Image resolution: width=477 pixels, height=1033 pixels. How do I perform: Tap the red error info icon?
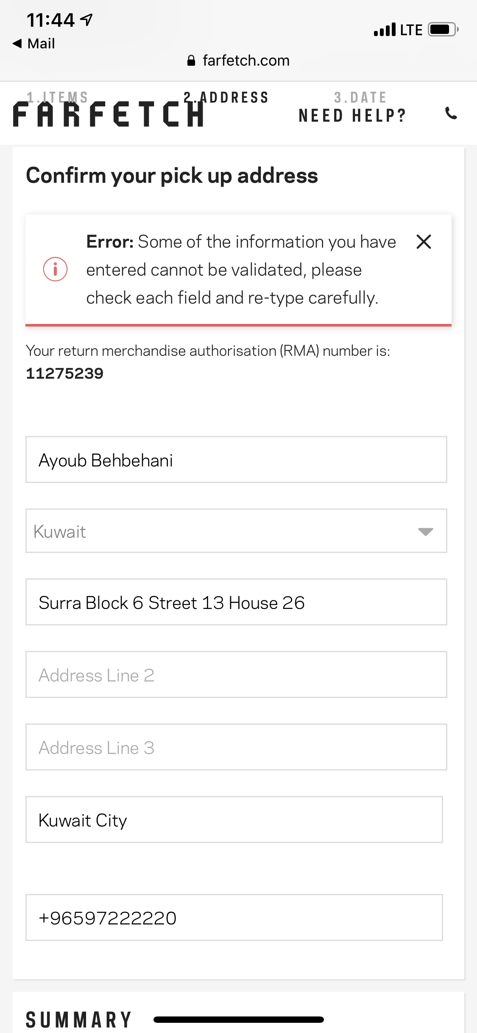56,269
